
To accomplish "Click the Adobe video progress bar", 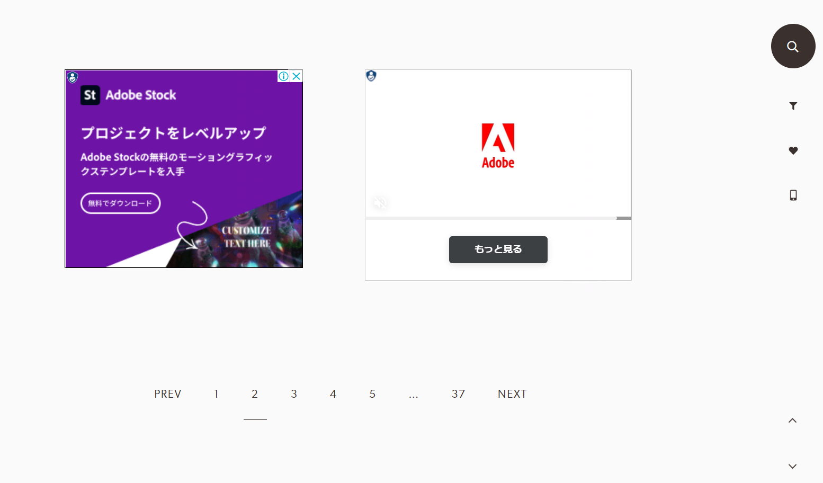I will [498, 218].
